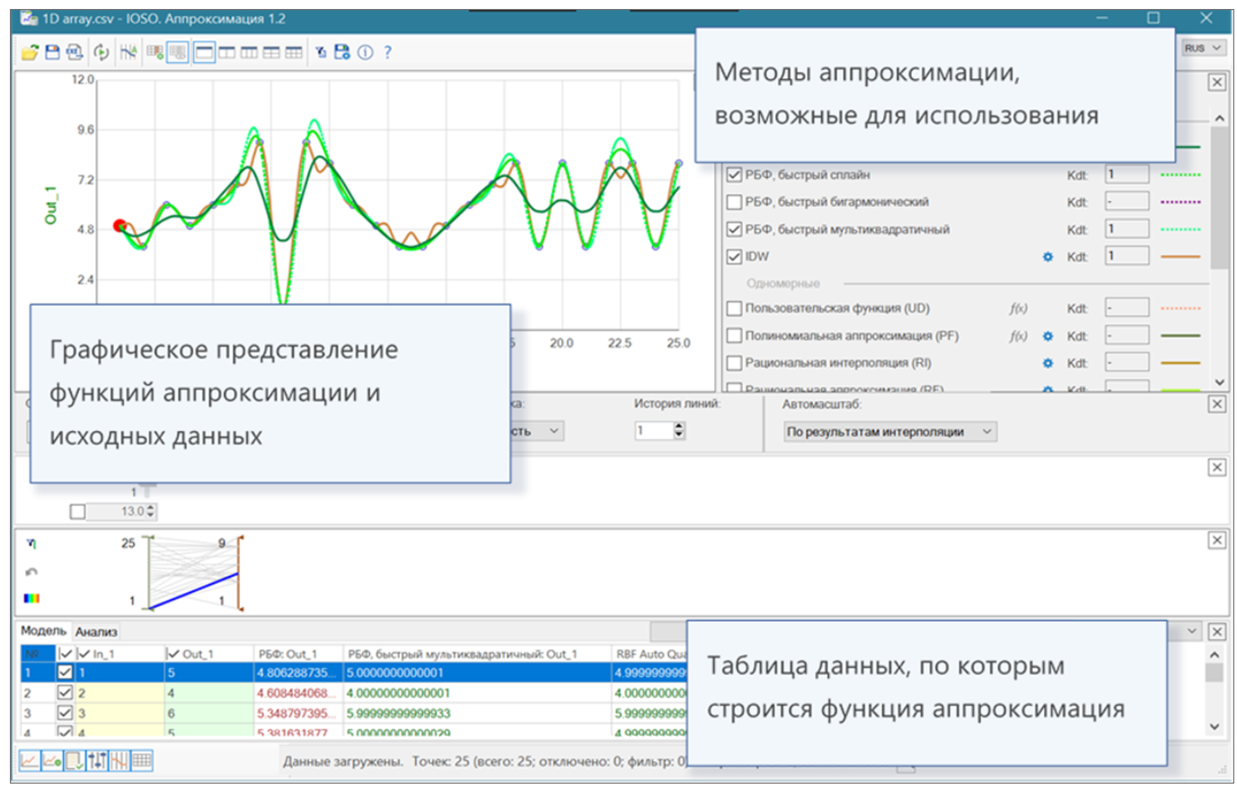Click cell 5.99999999999933 in row 3
Screen dimensions: 1237x789
click(478, 714)
